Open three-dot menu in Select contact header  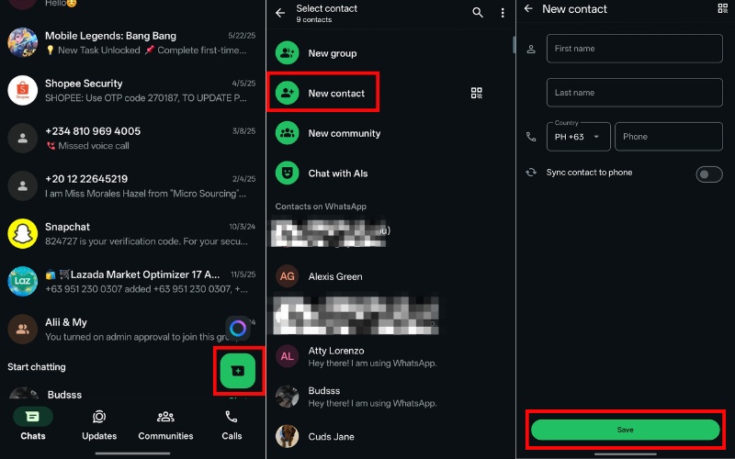(x=503, y=13)
